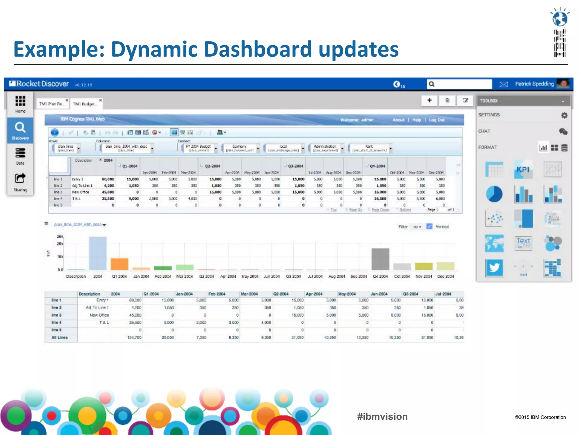The image size is (580, 435).
Task: Add a table widget from the toolbox
Action: 494,170
